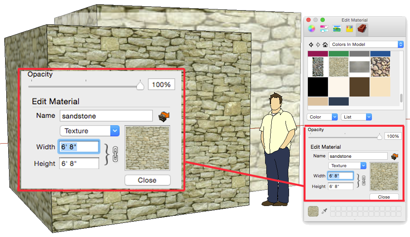Click the 100% opacity field in Edit Material window
Screen dimensions: 410x237
coord(393,136)
